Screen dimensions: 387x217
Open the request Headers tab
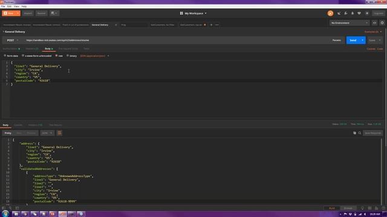coord(32,49)
